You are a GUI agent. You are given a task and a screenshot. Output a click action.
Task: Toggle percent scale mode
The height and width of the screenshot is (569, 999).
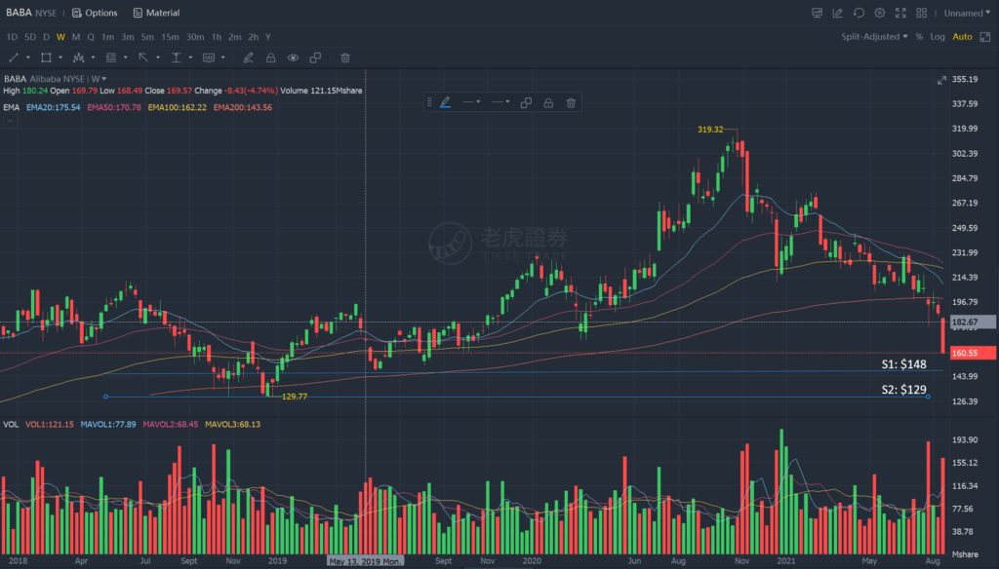(x=919, y=37)
